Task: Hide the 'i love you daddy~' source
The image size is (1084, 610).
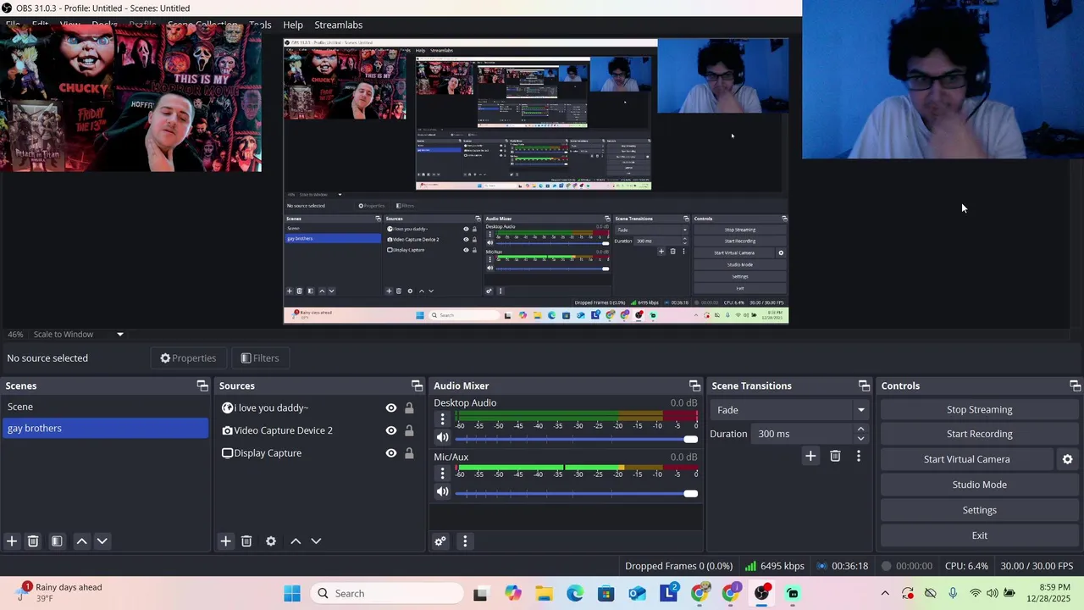Action: pyautogui.click(x=391, y=408)
